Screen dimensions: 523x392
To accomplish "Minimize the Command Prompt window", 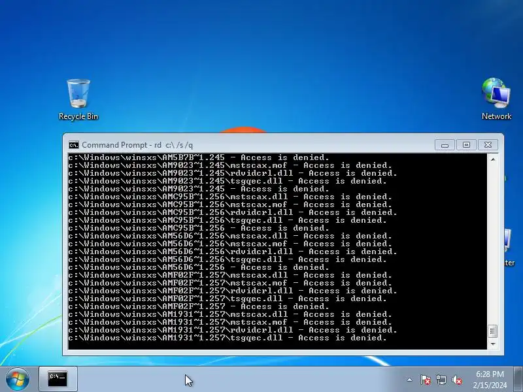I will pyautogui.click(x=445, y=145).
